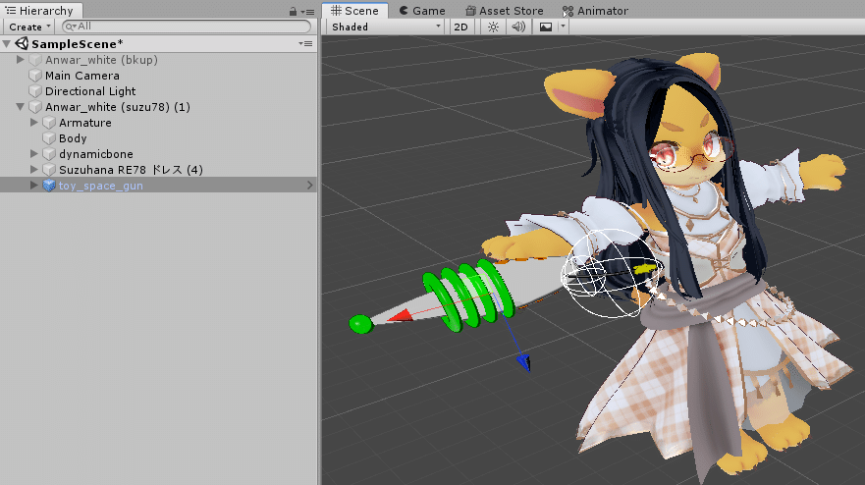This screenshot has height=485, width=865.
Task: Open the scene effects dropdown arrow
Action: click(x=563, y=26)
